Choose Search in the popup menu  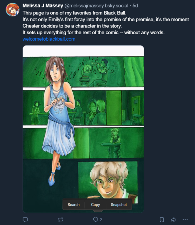[x=74, y=205]
